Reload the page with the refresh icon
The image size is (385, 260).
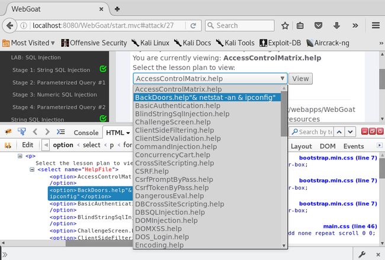coord(194,25)
